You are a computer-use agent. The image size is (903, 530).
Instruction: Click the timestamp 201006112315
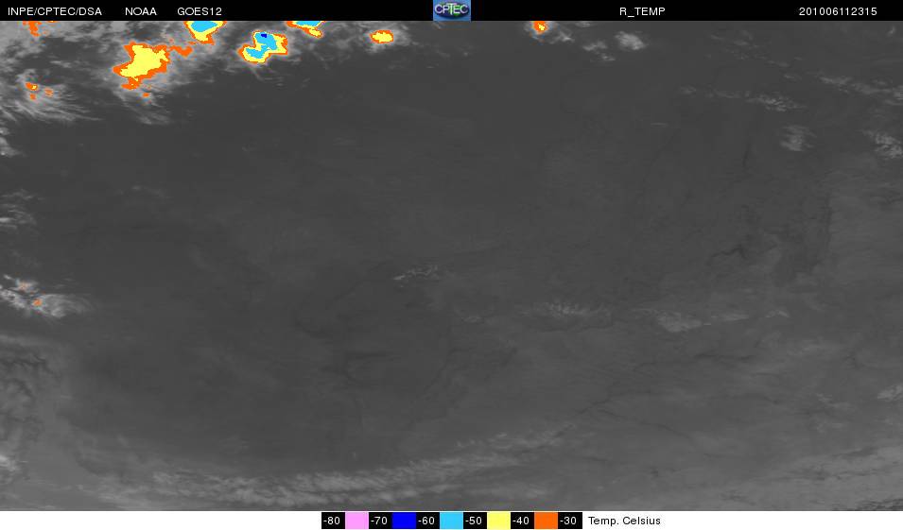pyautogui.click(x=838, y=11)
